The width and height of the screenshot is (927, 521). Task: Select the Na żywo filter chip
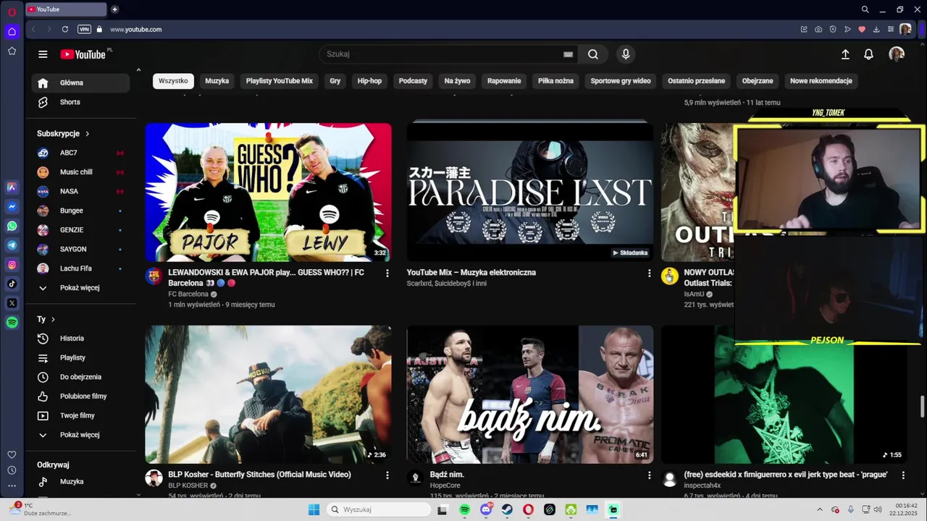coord(457,81)
